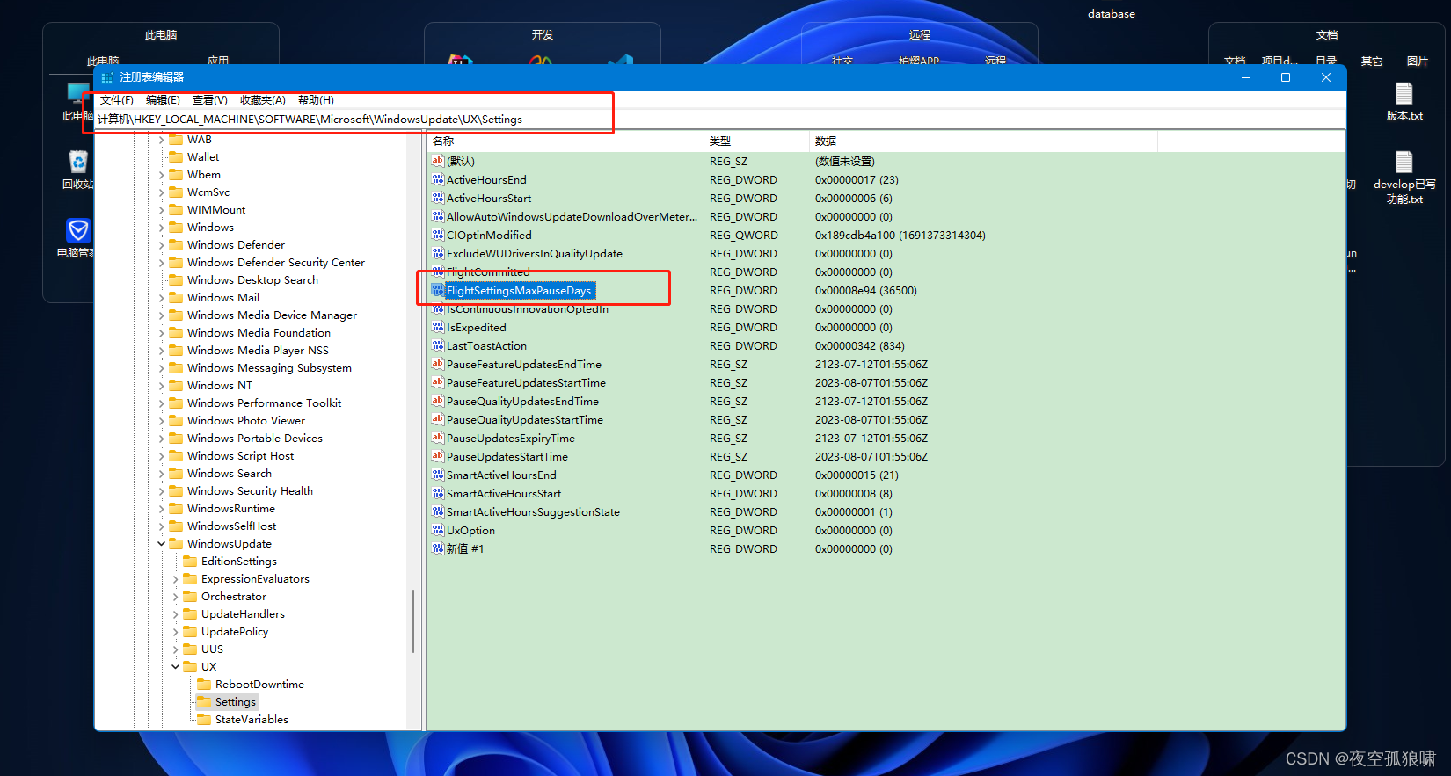
Task: Expand the Windows Search tree node
Action: [161, 473]
